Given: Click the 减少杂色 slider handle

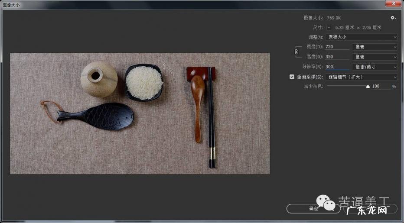Looking at the screenshot, I should pos(368,87).
